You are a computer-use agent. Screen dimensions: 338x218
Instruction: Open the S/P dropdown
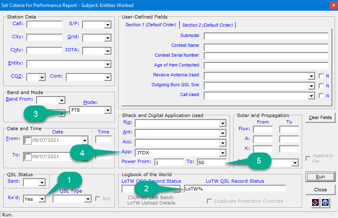coord(108,25)
